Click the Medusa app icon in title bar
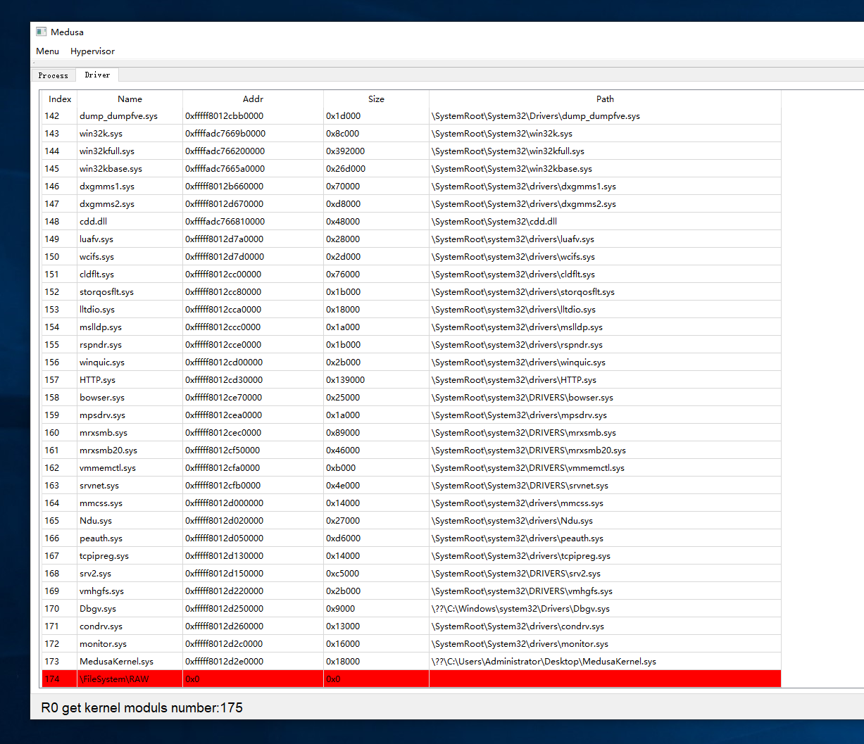The image size is (864, 744). [x=42, y=32]
